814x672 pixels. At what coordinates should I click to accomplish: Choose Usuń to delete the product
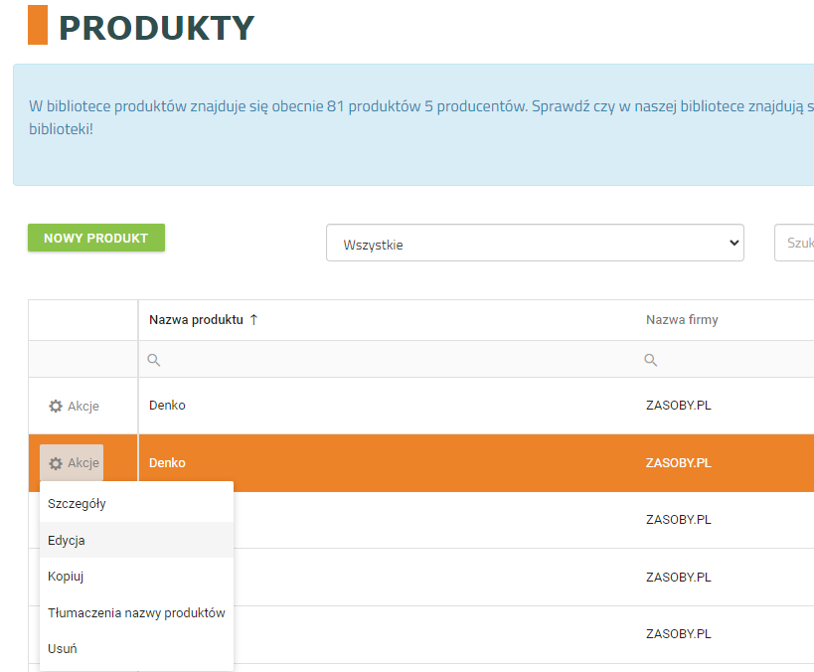point(63,649)
